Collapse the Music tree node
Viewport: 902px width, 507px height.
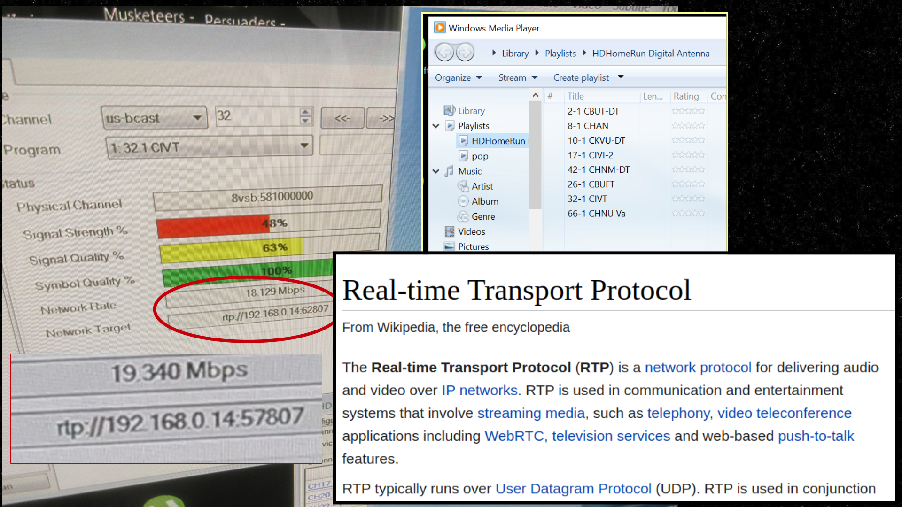[436, 171]
